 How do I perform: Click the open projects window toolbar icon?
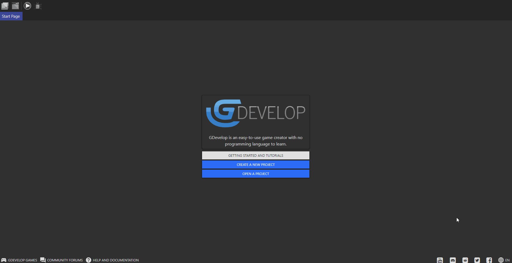point(16,6)
